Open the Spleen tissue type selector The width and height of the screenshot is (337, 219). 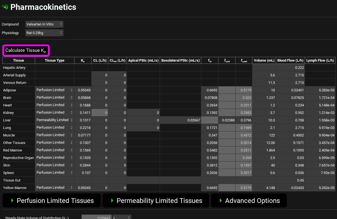54,173
